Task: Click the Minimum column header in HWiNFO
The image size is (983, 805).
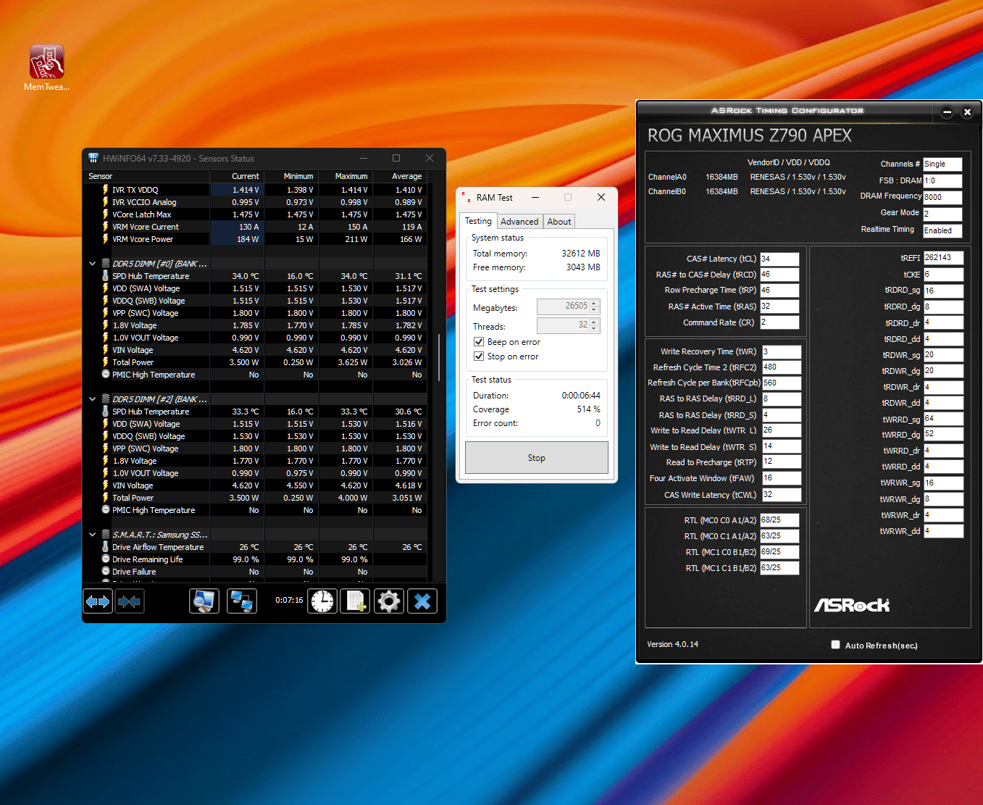Action: [x=291, y=176]
